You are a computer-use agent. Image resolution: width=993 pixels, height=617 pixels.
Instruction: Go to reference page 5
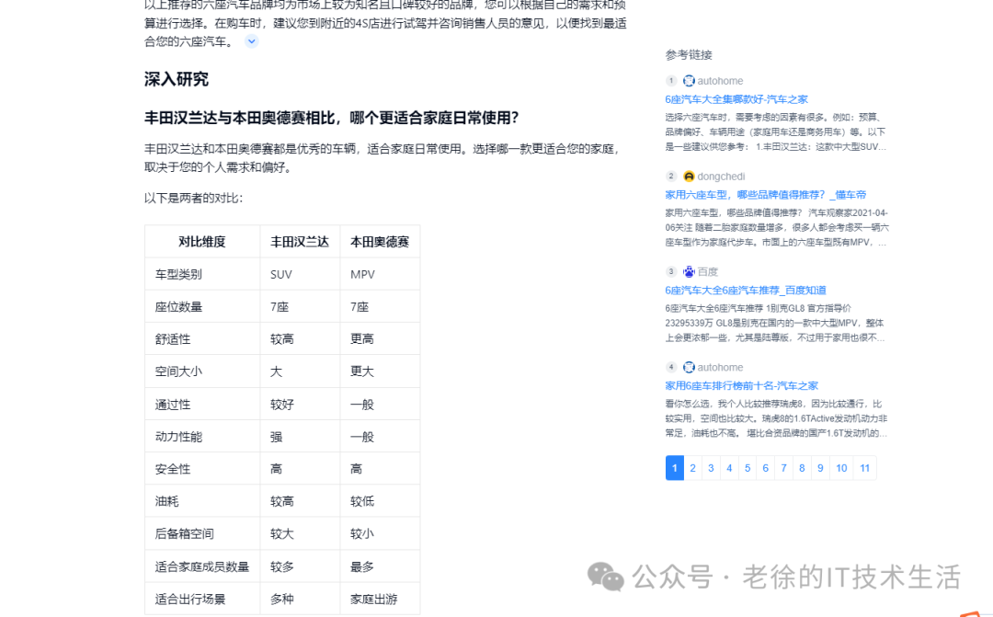click(748, 468)
